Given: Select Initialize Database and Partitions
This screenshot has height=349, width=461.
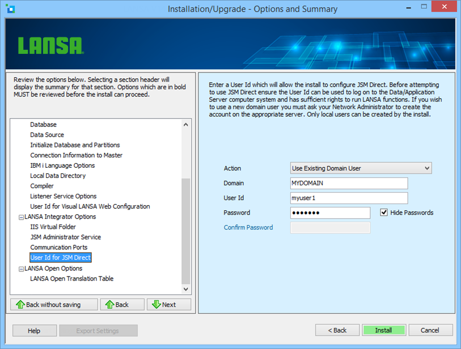Looking at the screenshot, I should point(75,145).
